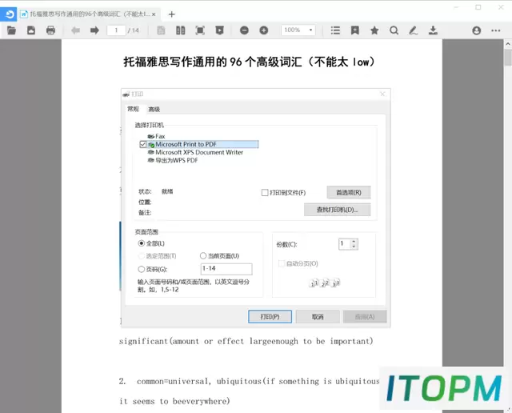Switch to the 高级 tab in print dialog

[154, 109]
